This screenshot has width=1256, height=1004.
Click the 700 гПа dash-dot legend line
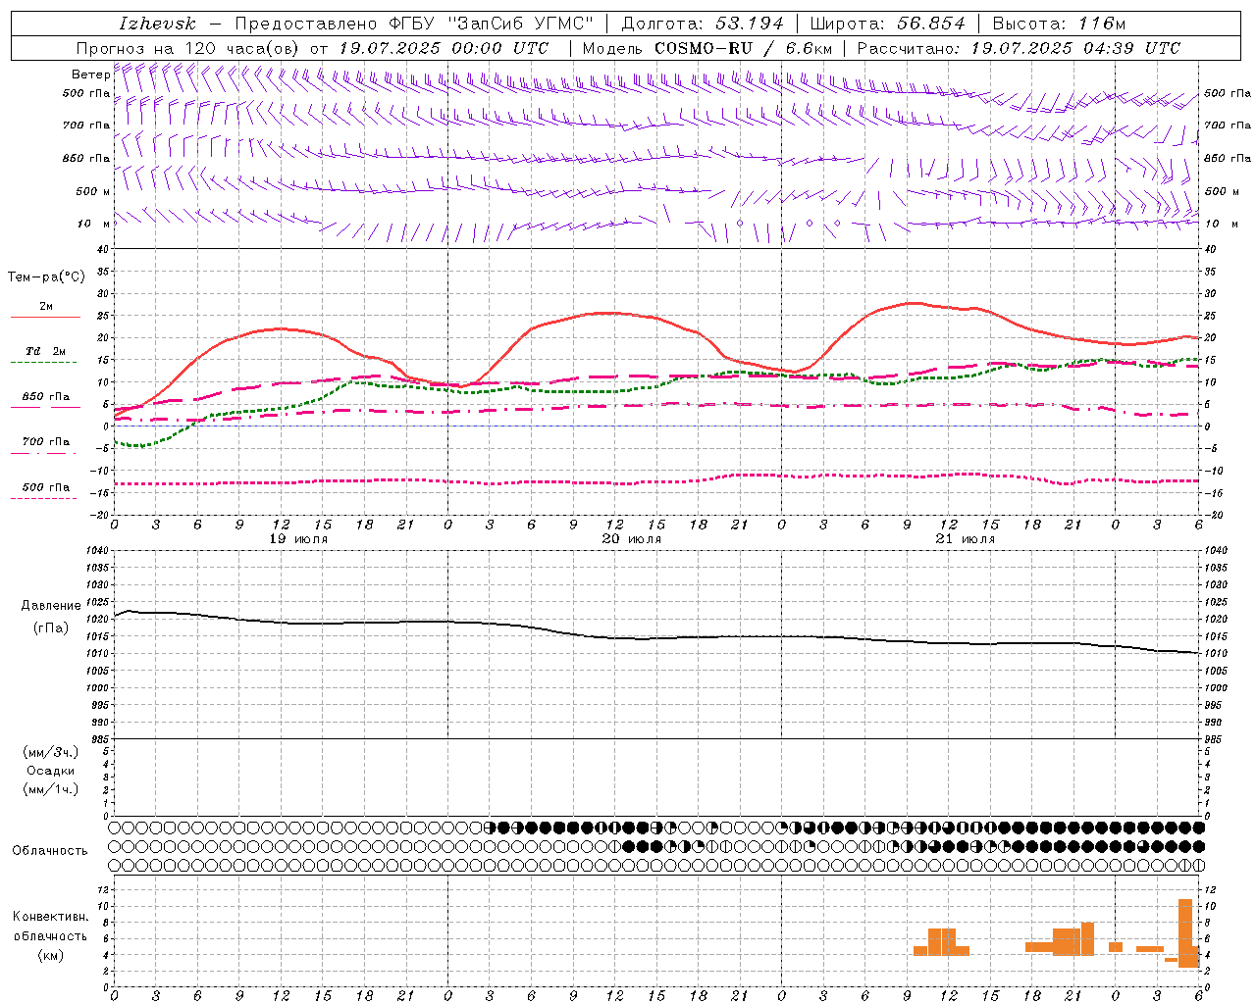(43, 453)
